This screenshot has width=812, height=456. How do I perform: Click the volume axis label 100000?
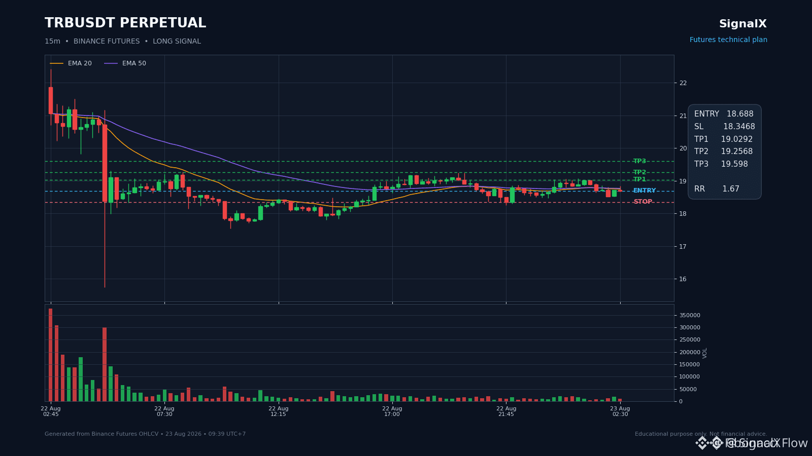point(690,377)
